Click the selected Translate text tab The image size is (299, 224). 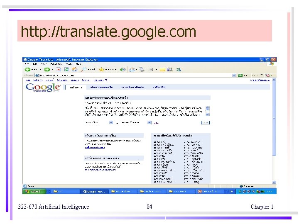pyautogui.click(x=76, y=88)
